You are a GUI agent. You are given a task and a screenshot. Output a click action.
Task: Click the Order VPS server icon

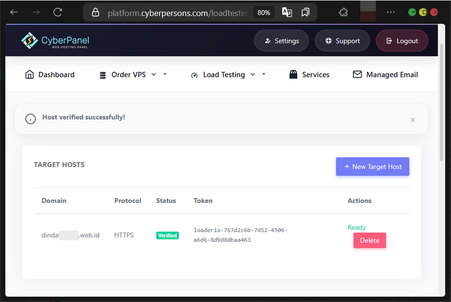103,75
